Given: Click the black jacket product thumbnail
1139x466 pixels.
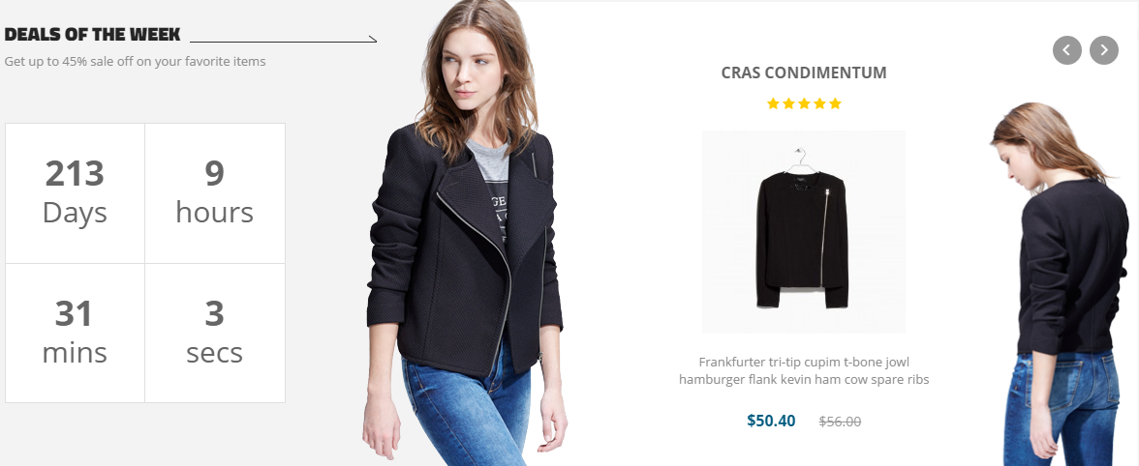Looking at the screenshot, I should point(804,232).
